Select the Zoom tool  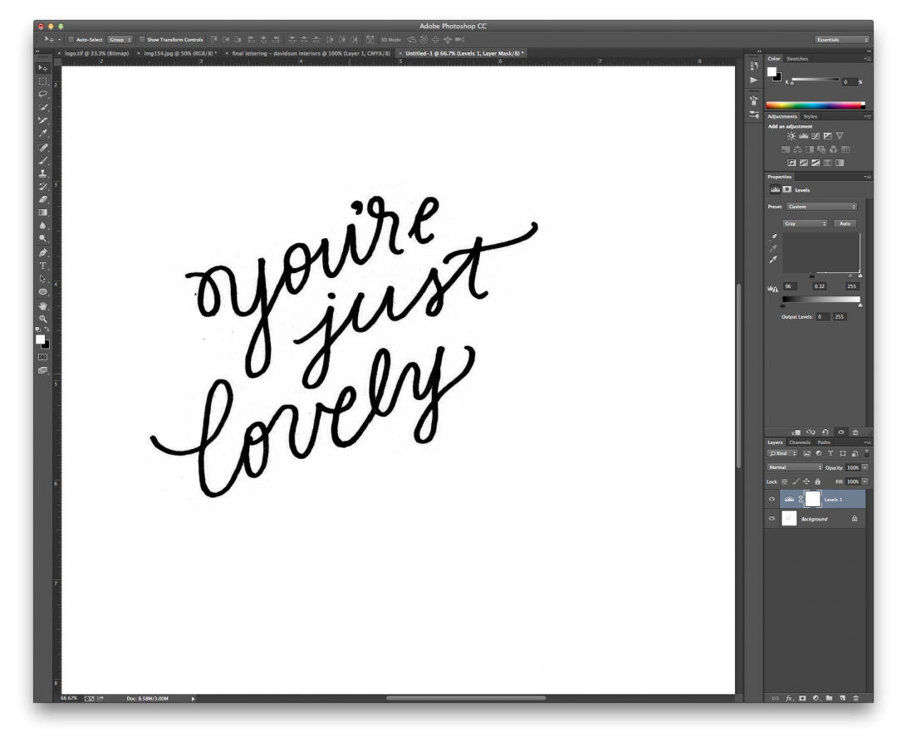pyautogui.click(x=43, y=318)
